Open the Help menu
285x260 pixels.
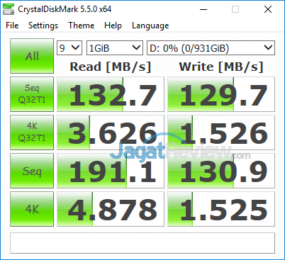[113, 26]
